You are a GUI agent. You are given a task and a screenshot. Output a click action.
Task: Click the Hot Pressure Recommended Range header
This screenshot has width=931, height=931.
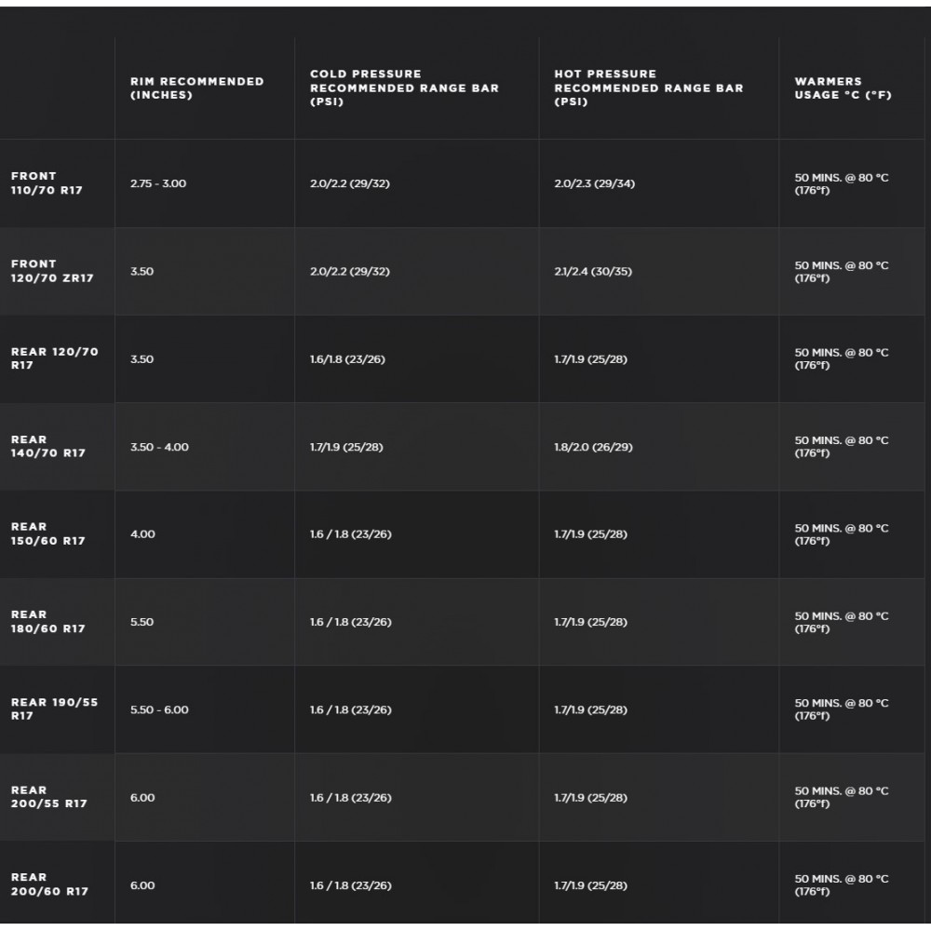click(x=648, y=88)
